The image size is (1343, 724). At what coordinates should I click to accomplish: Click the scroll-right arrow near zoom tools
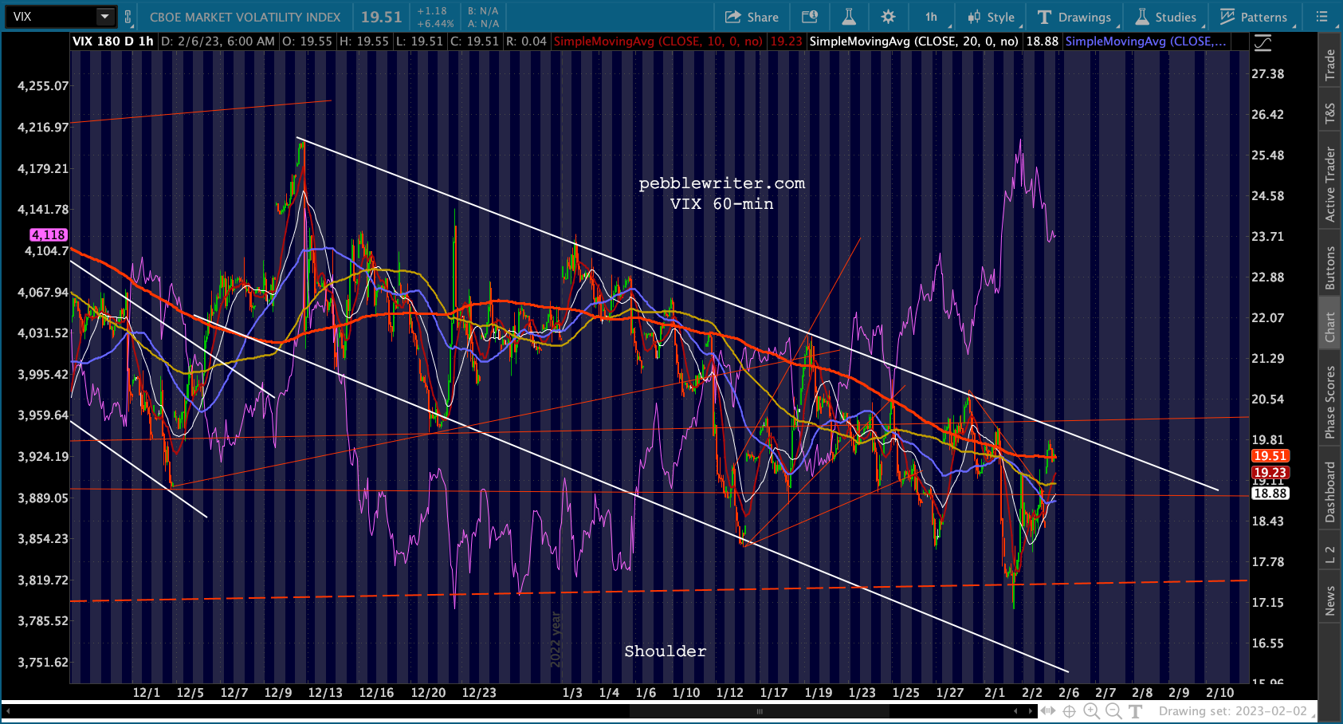coord(1030,711)
